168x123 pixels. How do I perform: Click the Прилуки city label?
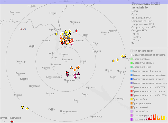click(97, 51)
